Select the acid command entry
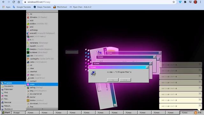Screen dimensions: 204x115 tap(42, 20)
